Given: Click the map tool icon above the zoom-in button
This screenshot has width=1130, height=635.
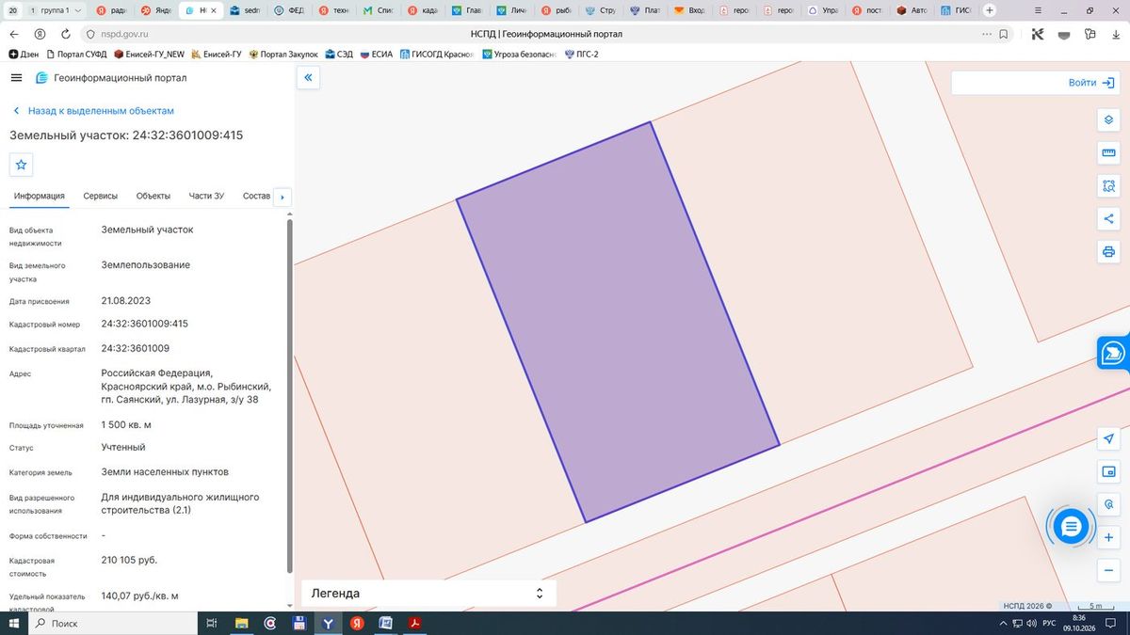Looking at the screenshot, I should coord(1108,504).
